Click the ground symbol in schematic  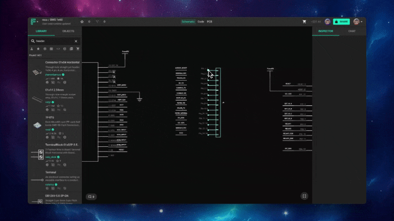(140, 99)
